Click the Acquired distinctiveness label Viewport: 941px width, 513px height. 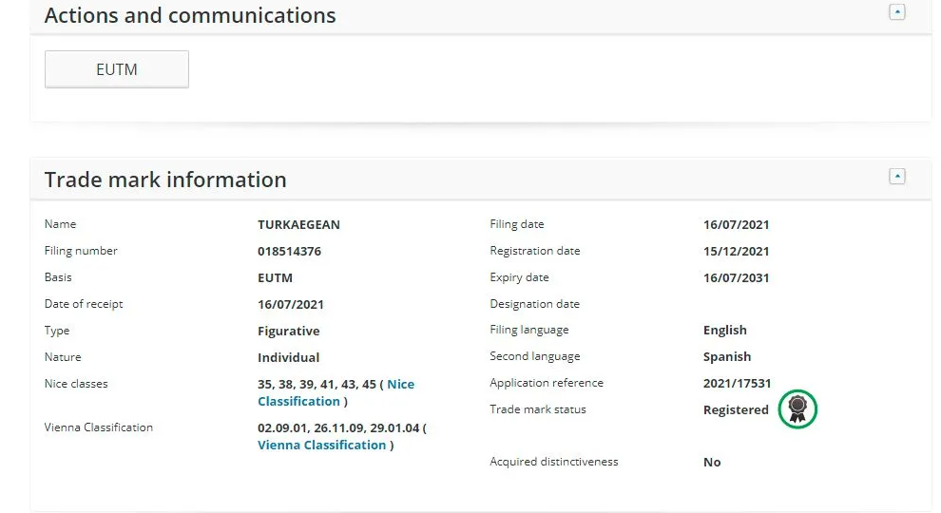click(554, 462)
